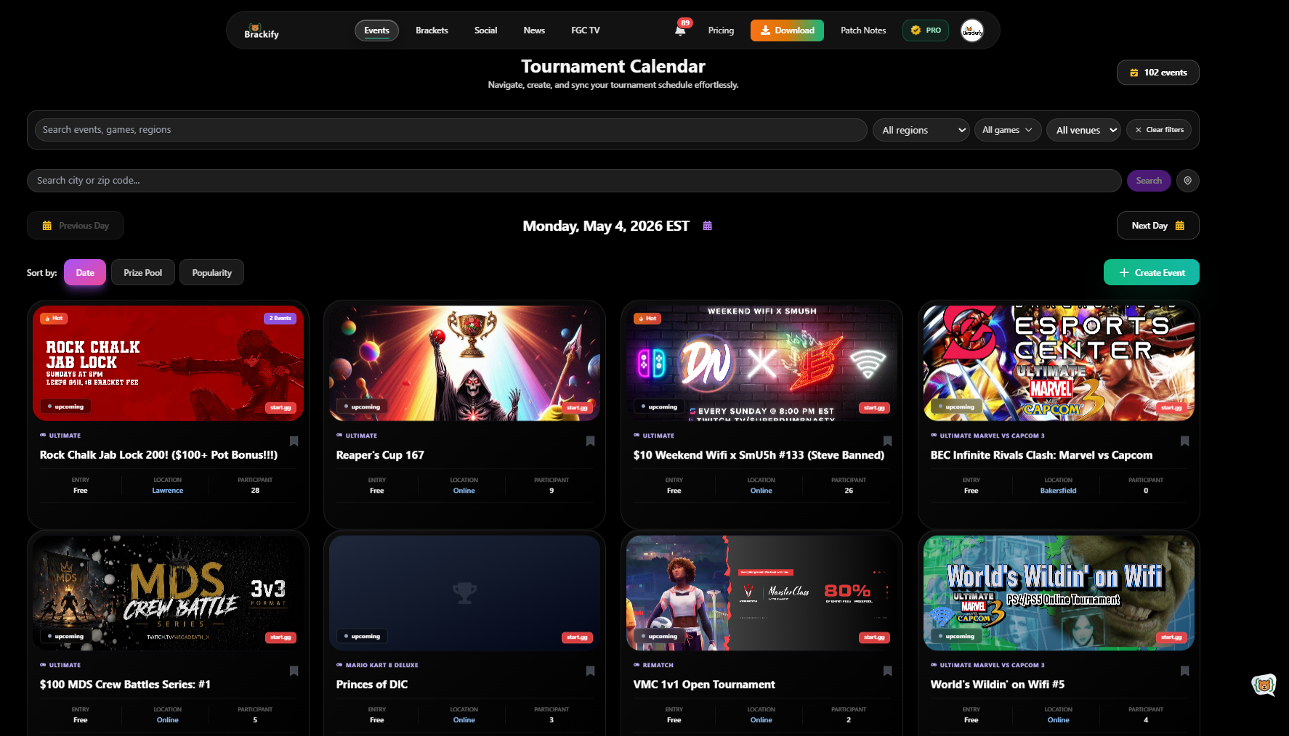Open Princes of DIC placeholder thumbnail
The height and width of the screenshot is (736, 1289).
[464, 593]
